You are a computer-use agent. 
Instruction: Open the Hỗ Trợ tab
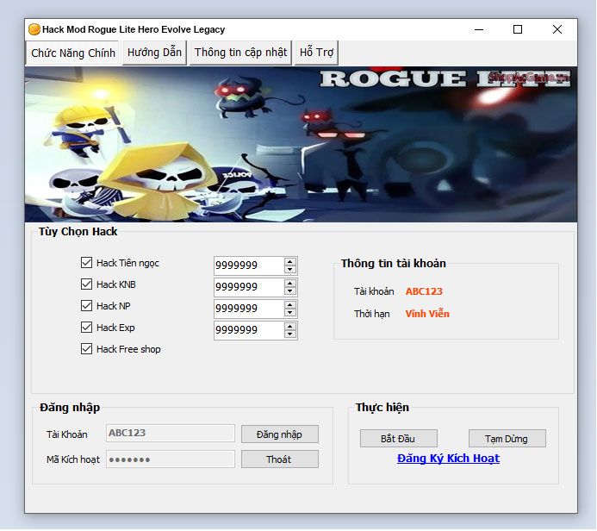[316, 53]
